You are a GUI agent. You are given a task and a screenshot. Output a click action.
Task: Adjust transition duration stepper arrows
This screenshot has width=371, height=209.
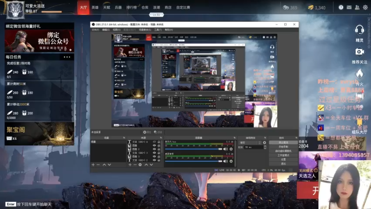[265, 147]
